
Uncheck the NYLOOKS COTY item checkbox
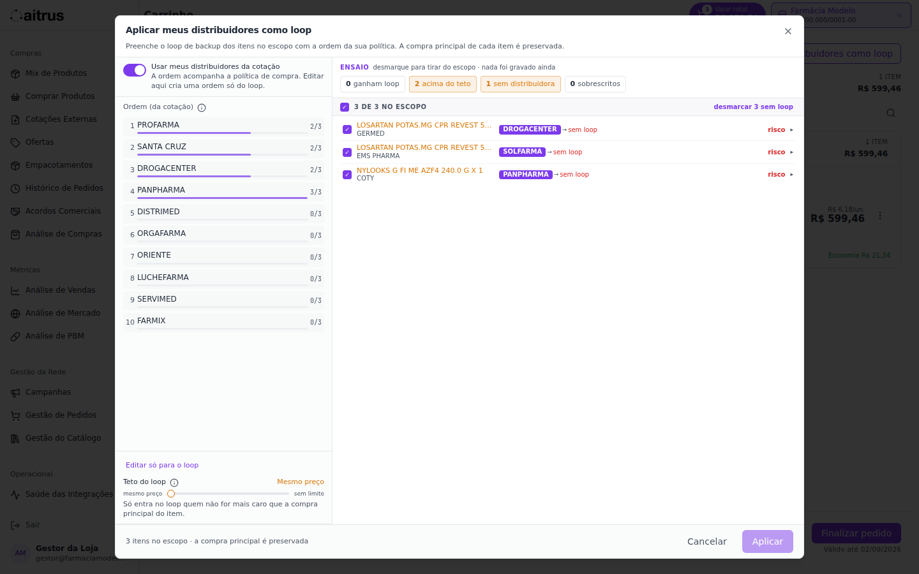point(347,175)
